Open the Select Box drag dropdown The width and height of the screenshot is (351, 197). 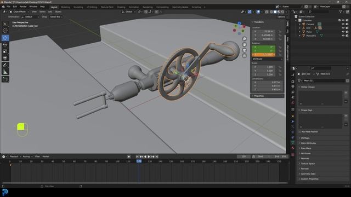(56, 17)
